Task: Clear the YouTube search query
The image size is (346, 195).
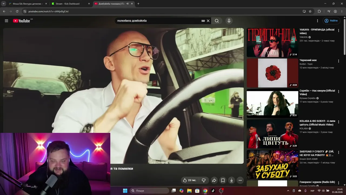Action: (208, 21)
